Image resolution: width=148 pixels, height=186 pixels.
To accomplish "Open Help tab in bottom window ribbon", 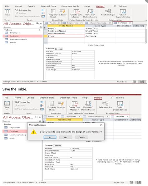I will (x=85, y=98).
